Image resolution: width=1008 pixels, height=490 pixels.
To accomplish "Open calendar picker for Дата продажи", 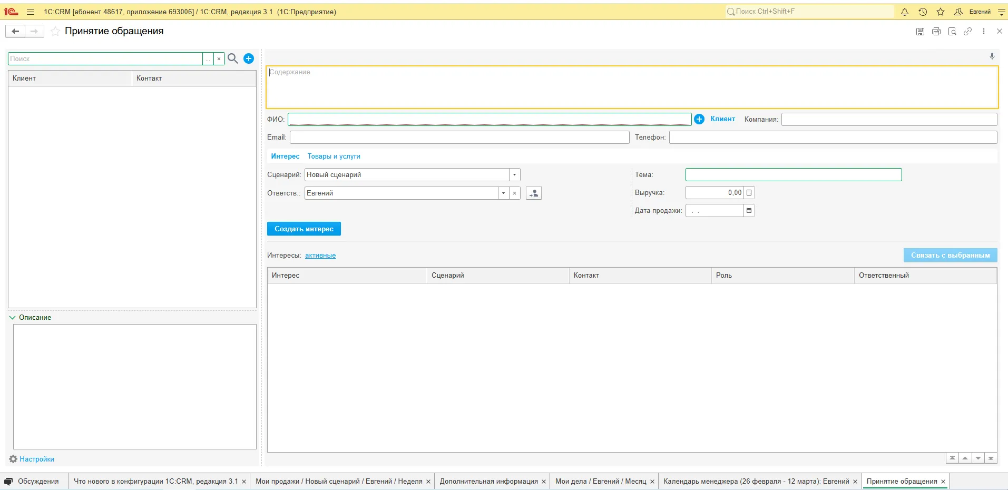I will 749,210.
